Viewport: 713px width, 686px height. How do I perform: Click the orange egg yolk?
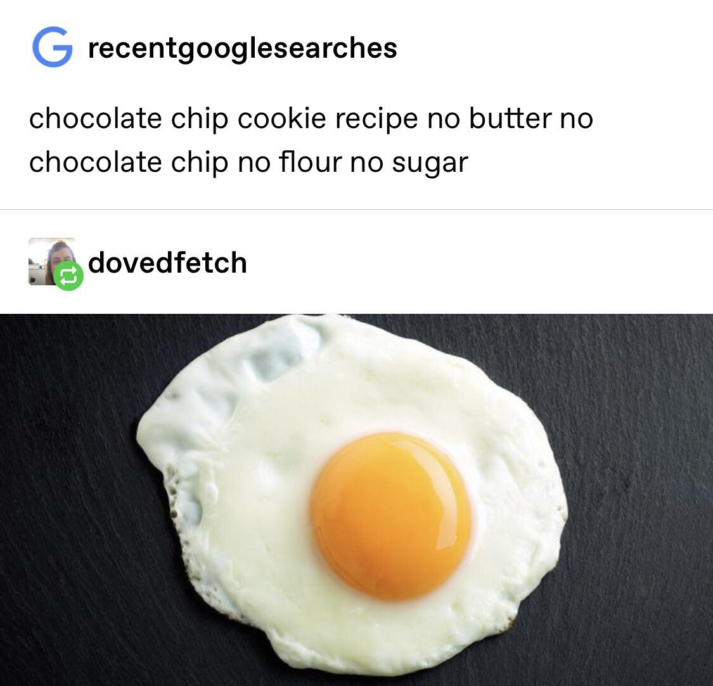click(x=391, y=516)
